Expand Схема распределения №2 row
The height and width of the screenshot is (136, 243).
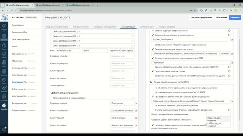pyautogui.click(x=132, y=36)
